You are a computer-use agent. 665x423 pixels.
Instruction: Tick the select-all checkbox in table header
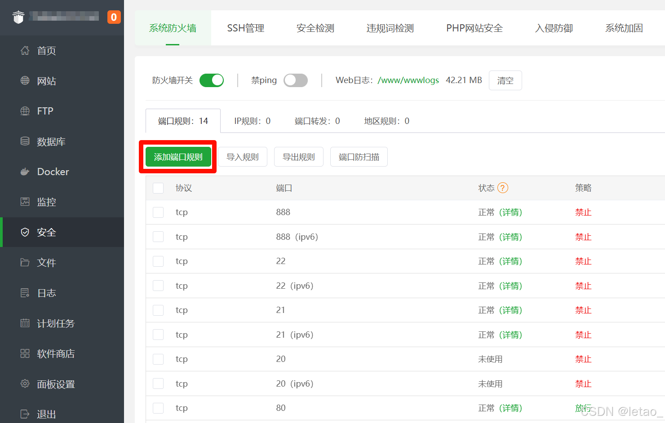pos(158,188)
